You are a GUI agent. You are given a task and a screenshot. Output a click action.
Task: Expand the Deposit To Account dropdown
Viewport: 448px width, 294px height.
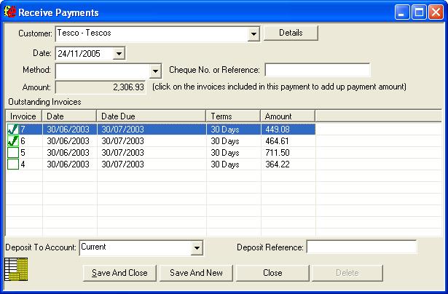(197, 247)
